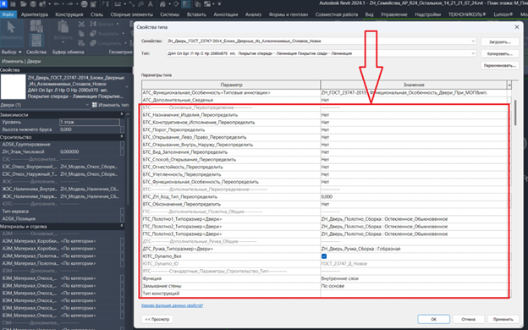Click the Synchronize with central icon
The width and height of the screenshot is (528, 330).
(43, 4)
